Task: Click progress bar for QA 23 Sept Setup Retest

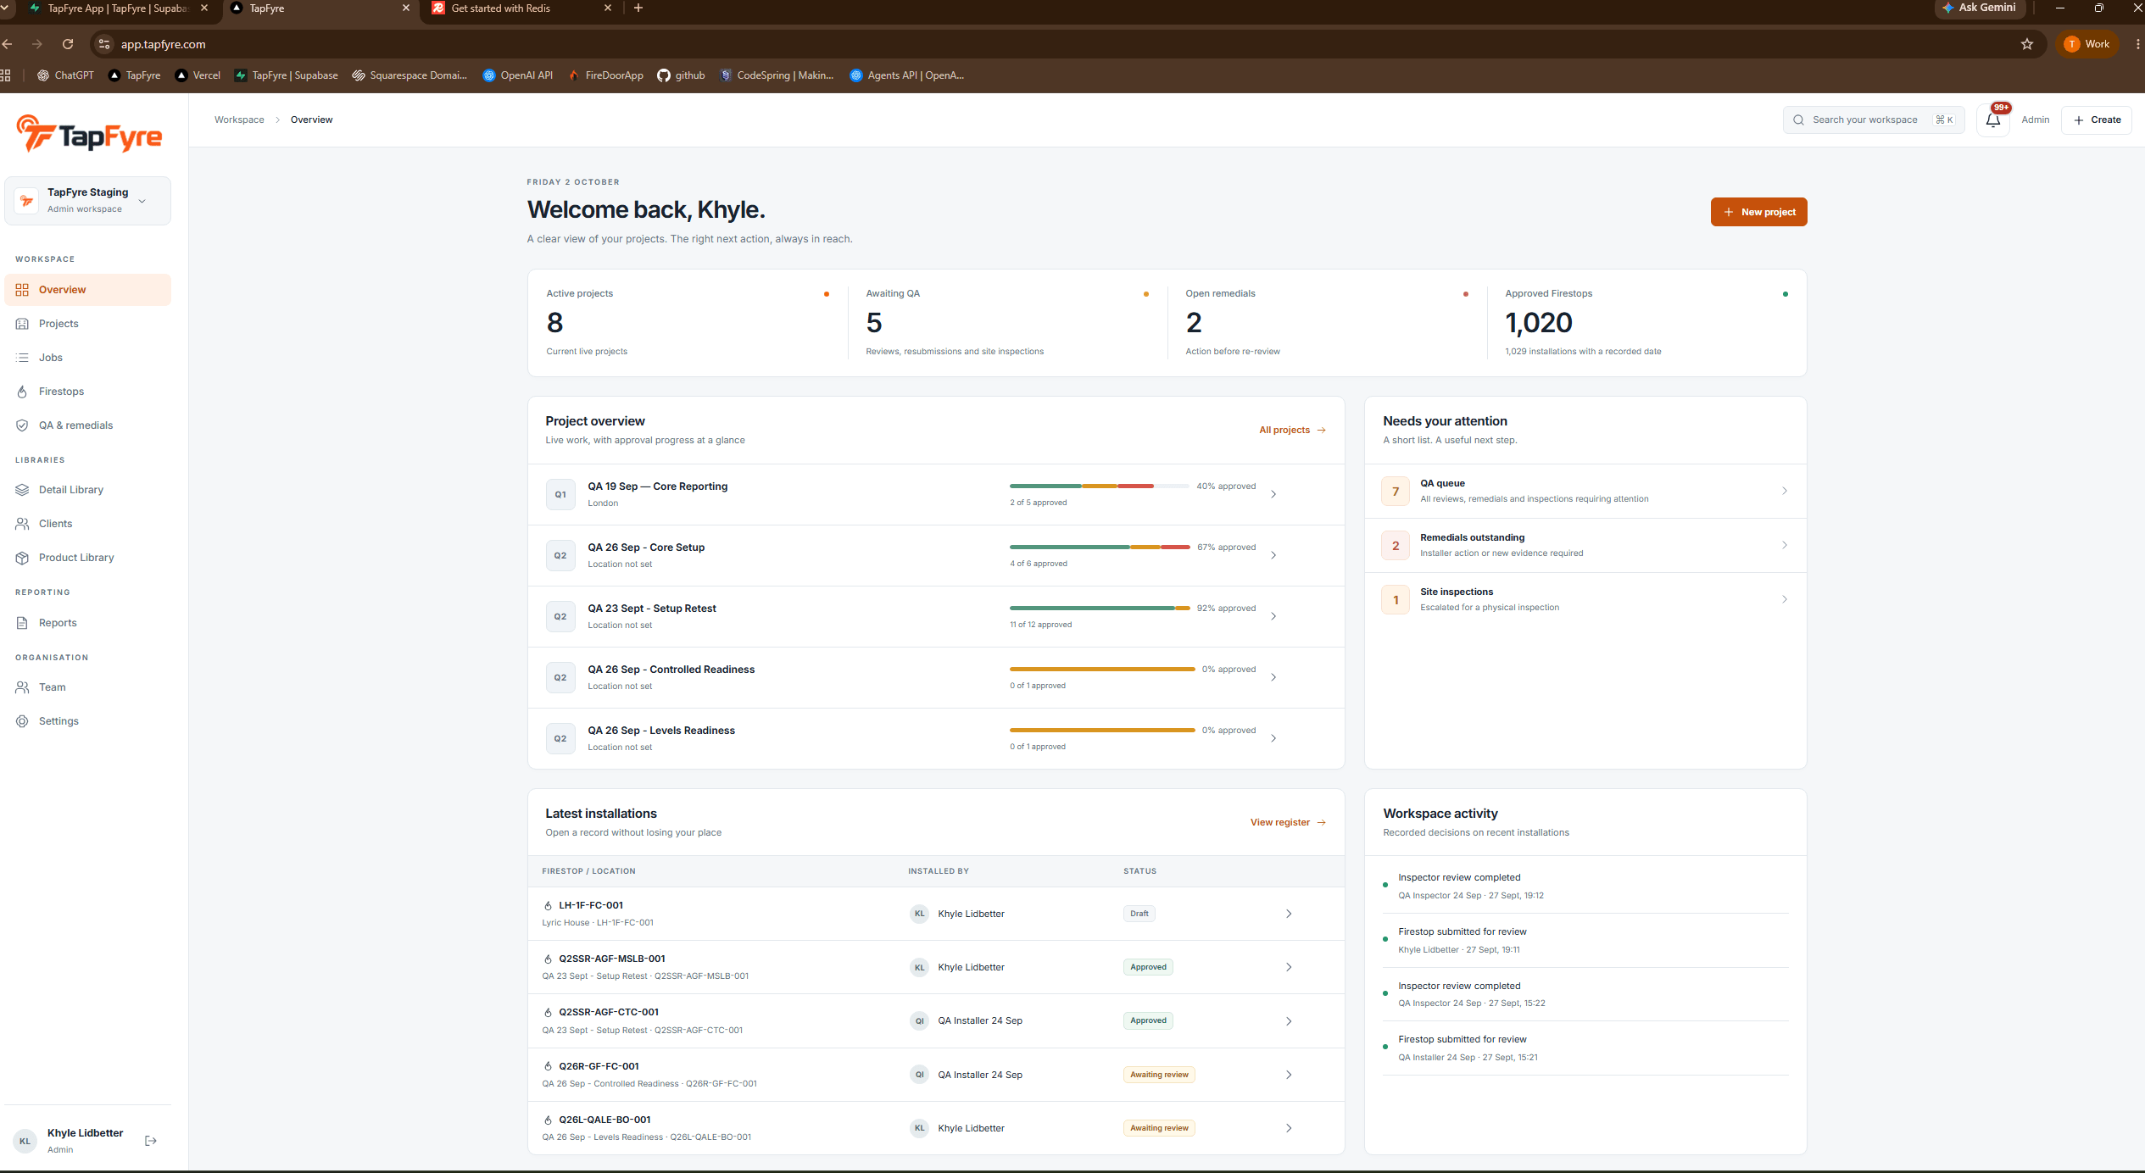Action: [1099, 609]
